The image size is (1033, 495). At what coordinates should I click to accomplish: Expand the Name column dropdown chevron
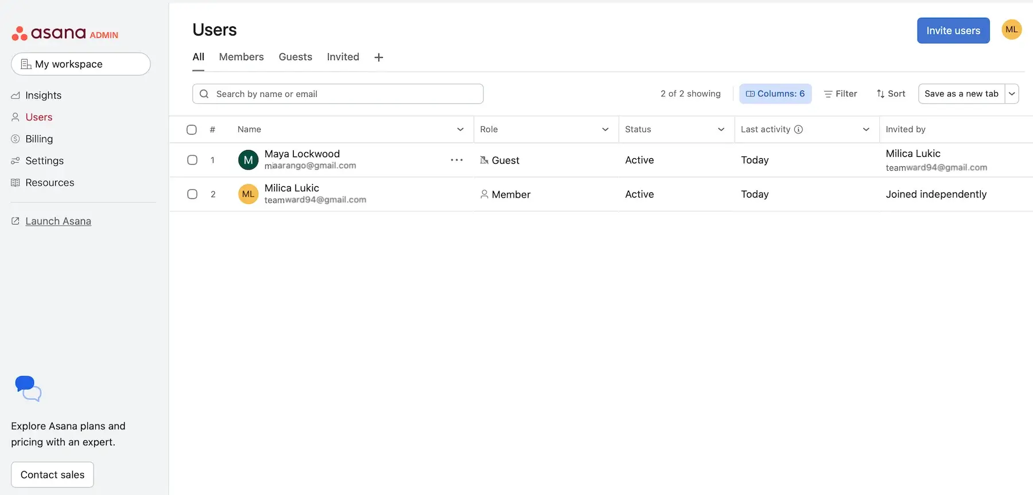point(460,129)
